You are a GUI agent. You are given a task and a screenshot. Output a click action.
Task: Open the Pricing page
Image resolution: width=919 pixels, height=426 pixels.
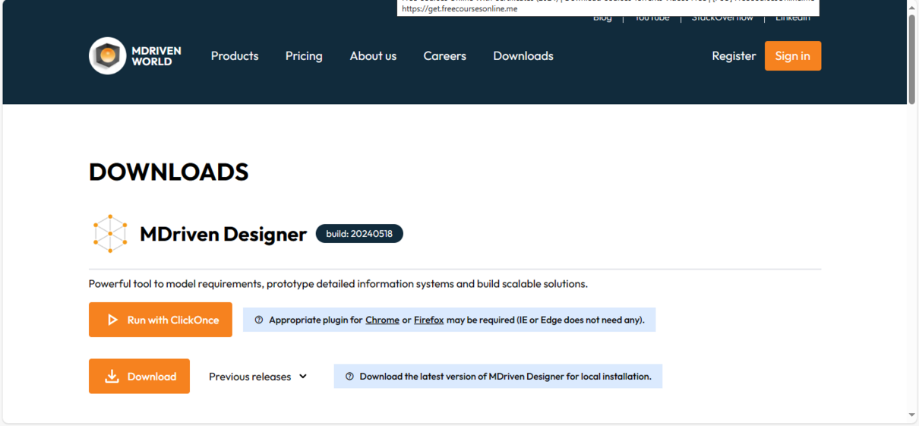click(304, 56)
